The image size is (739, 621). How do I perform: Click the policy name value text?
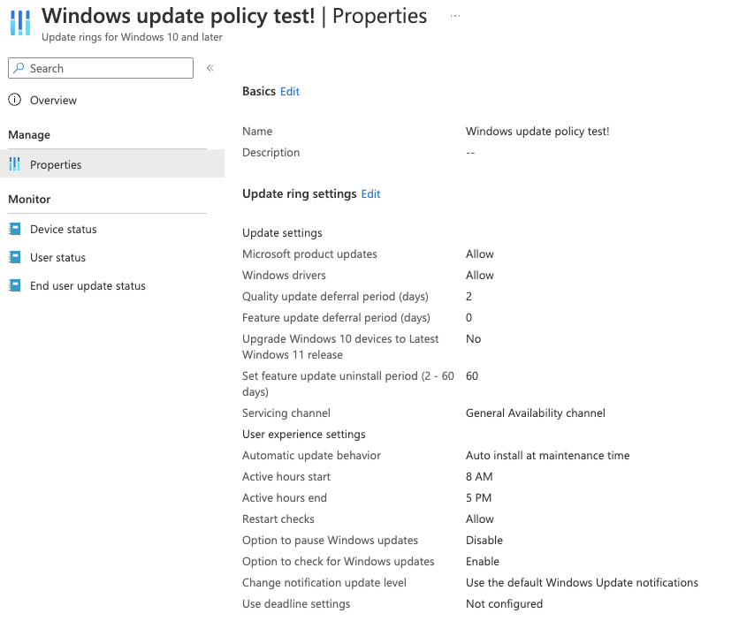tap(537, 132)
